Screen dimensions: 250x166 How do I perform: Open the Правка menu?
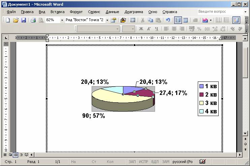point(27,12)
